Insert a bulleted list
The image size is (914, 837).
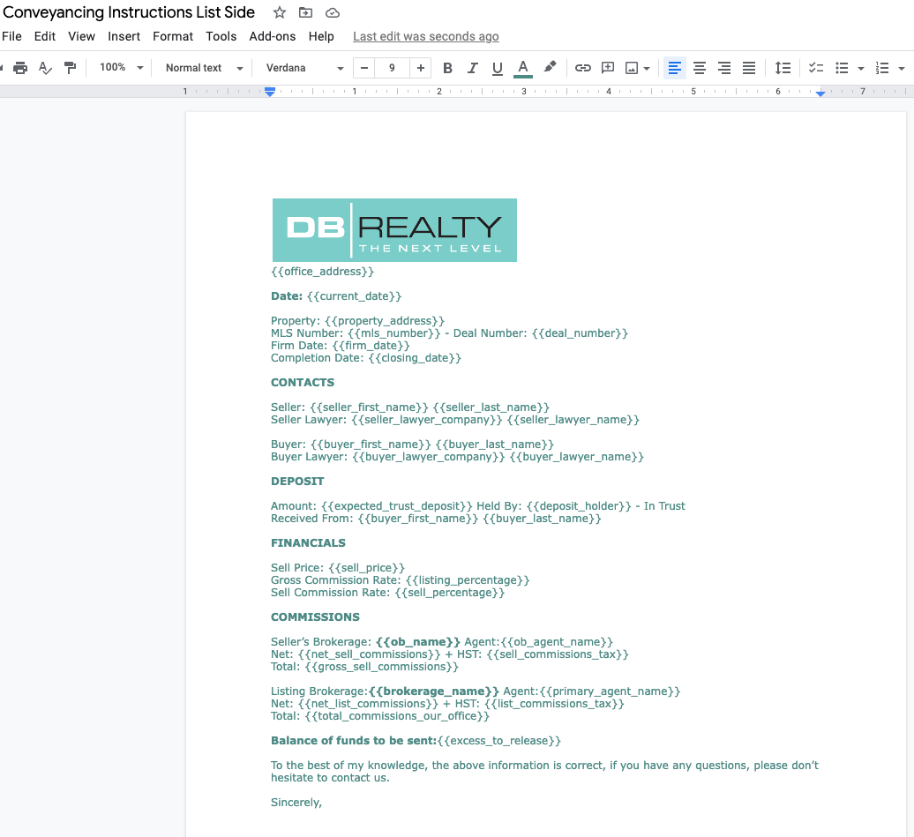point(842,68)
